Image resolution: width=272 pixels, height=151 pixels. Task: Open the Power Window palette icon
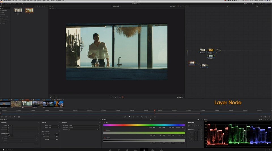[133, 117]
